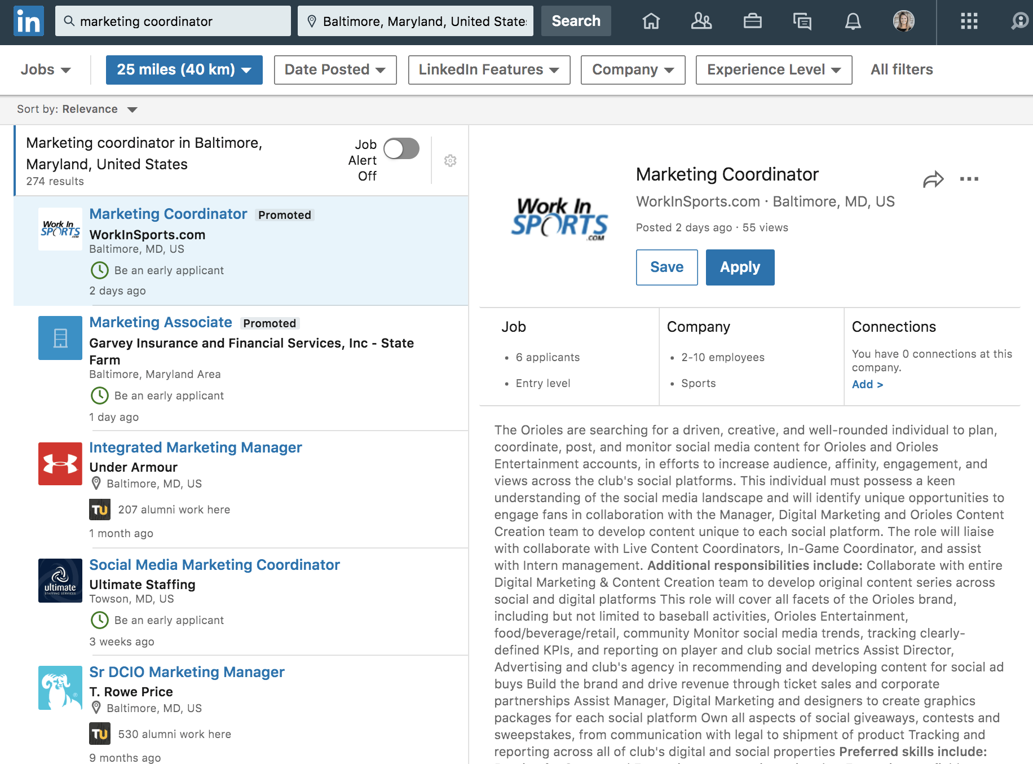Open job alert settings gear
This screenshot has height=764, width=1033.
[x=450, y=161]
